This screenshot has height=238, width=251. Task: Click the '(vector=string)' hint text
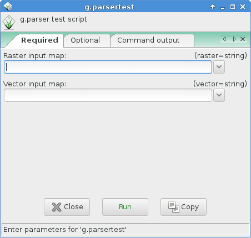point(220,84)
